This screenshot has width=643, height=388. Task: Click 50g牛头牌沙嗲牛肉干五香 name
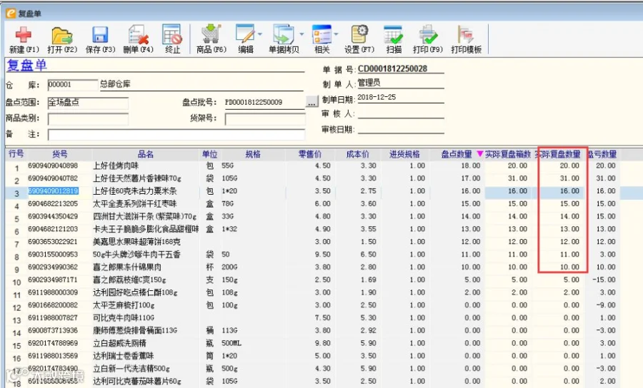[x=136, y=255]
